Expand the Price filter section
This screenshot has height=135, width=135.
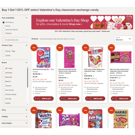15,110
